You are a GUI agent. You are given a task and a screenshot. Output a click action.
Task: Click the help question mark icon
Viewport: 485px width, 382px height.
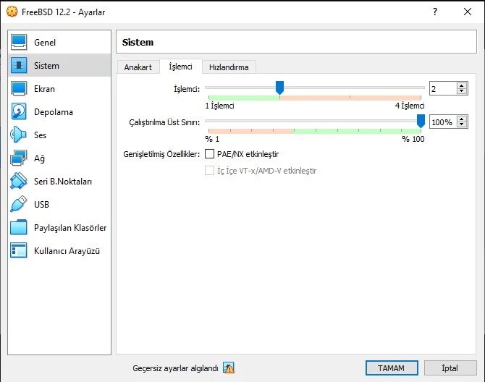pos(435,12)
